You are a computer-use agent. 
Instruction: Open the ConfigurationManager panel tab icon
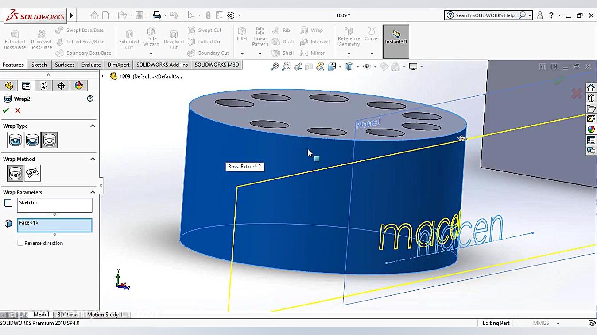pyautogui.click(x=43, y=86)
